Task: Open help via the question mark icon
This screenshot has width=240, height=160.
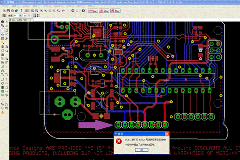Action: point(83,11)
